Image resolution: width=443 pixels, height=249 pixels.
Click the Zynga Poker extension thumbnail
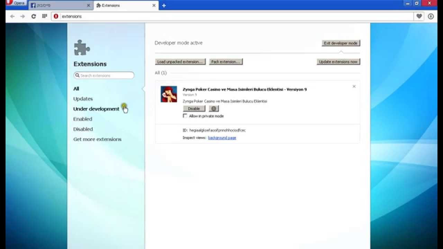pos(169,94)
